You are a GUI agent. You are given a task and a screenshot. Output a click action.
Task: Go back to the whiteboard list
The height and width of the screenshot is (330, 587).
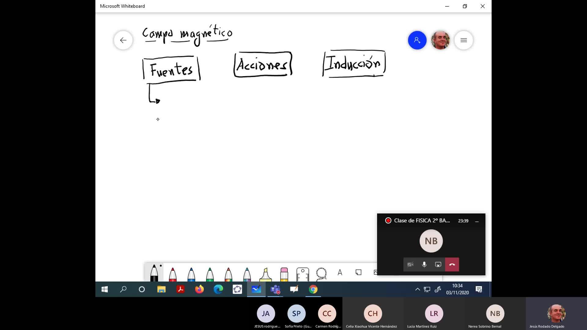(123, 40)
